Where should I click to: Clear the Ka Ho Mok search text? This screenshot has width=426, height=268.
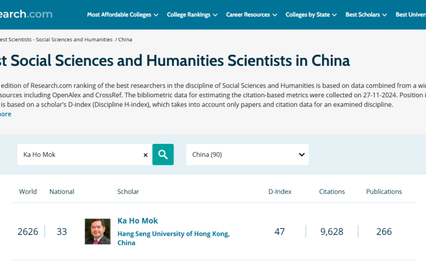click(x=145, y=155)
